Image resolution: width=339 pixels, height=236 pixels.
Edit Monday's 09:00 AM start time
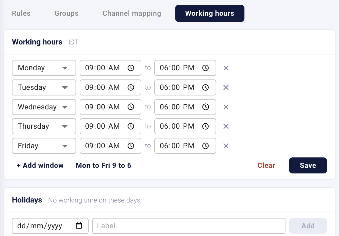[111, 68]
